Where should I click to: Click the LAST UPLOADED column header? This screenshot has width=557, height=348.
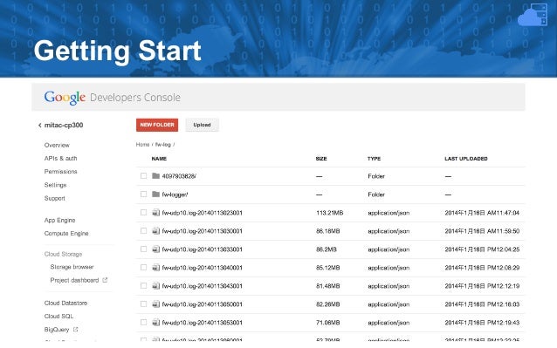466,159
